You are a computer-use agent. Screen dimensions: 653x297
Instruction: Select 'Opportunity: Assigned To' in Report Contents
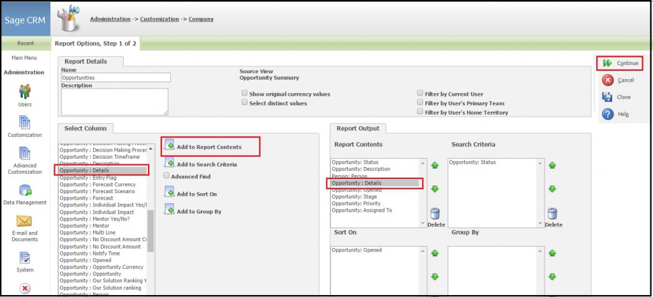tap(375, 210)
